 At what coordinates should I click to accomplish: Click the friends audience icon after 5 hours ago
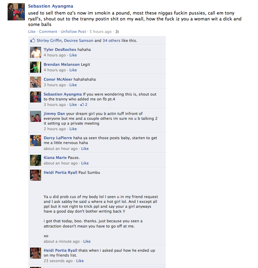click(x=117, y=32)
